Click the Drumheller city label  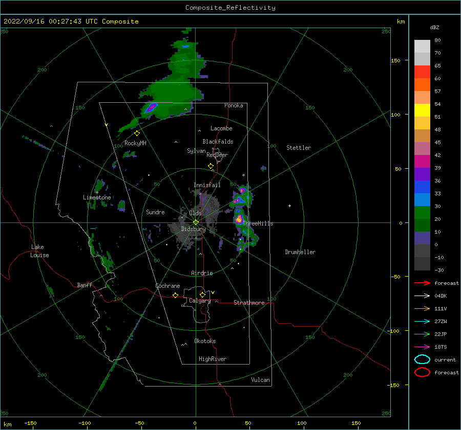[300, 252]
